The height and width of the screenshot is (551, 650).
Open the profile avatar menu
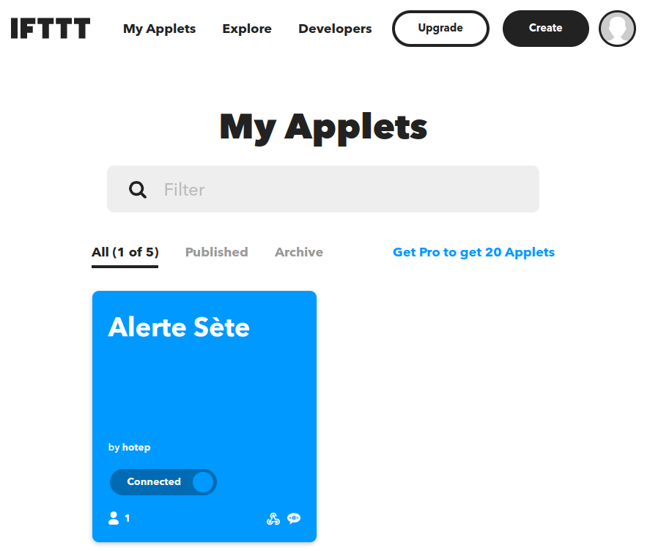point(617,29)
